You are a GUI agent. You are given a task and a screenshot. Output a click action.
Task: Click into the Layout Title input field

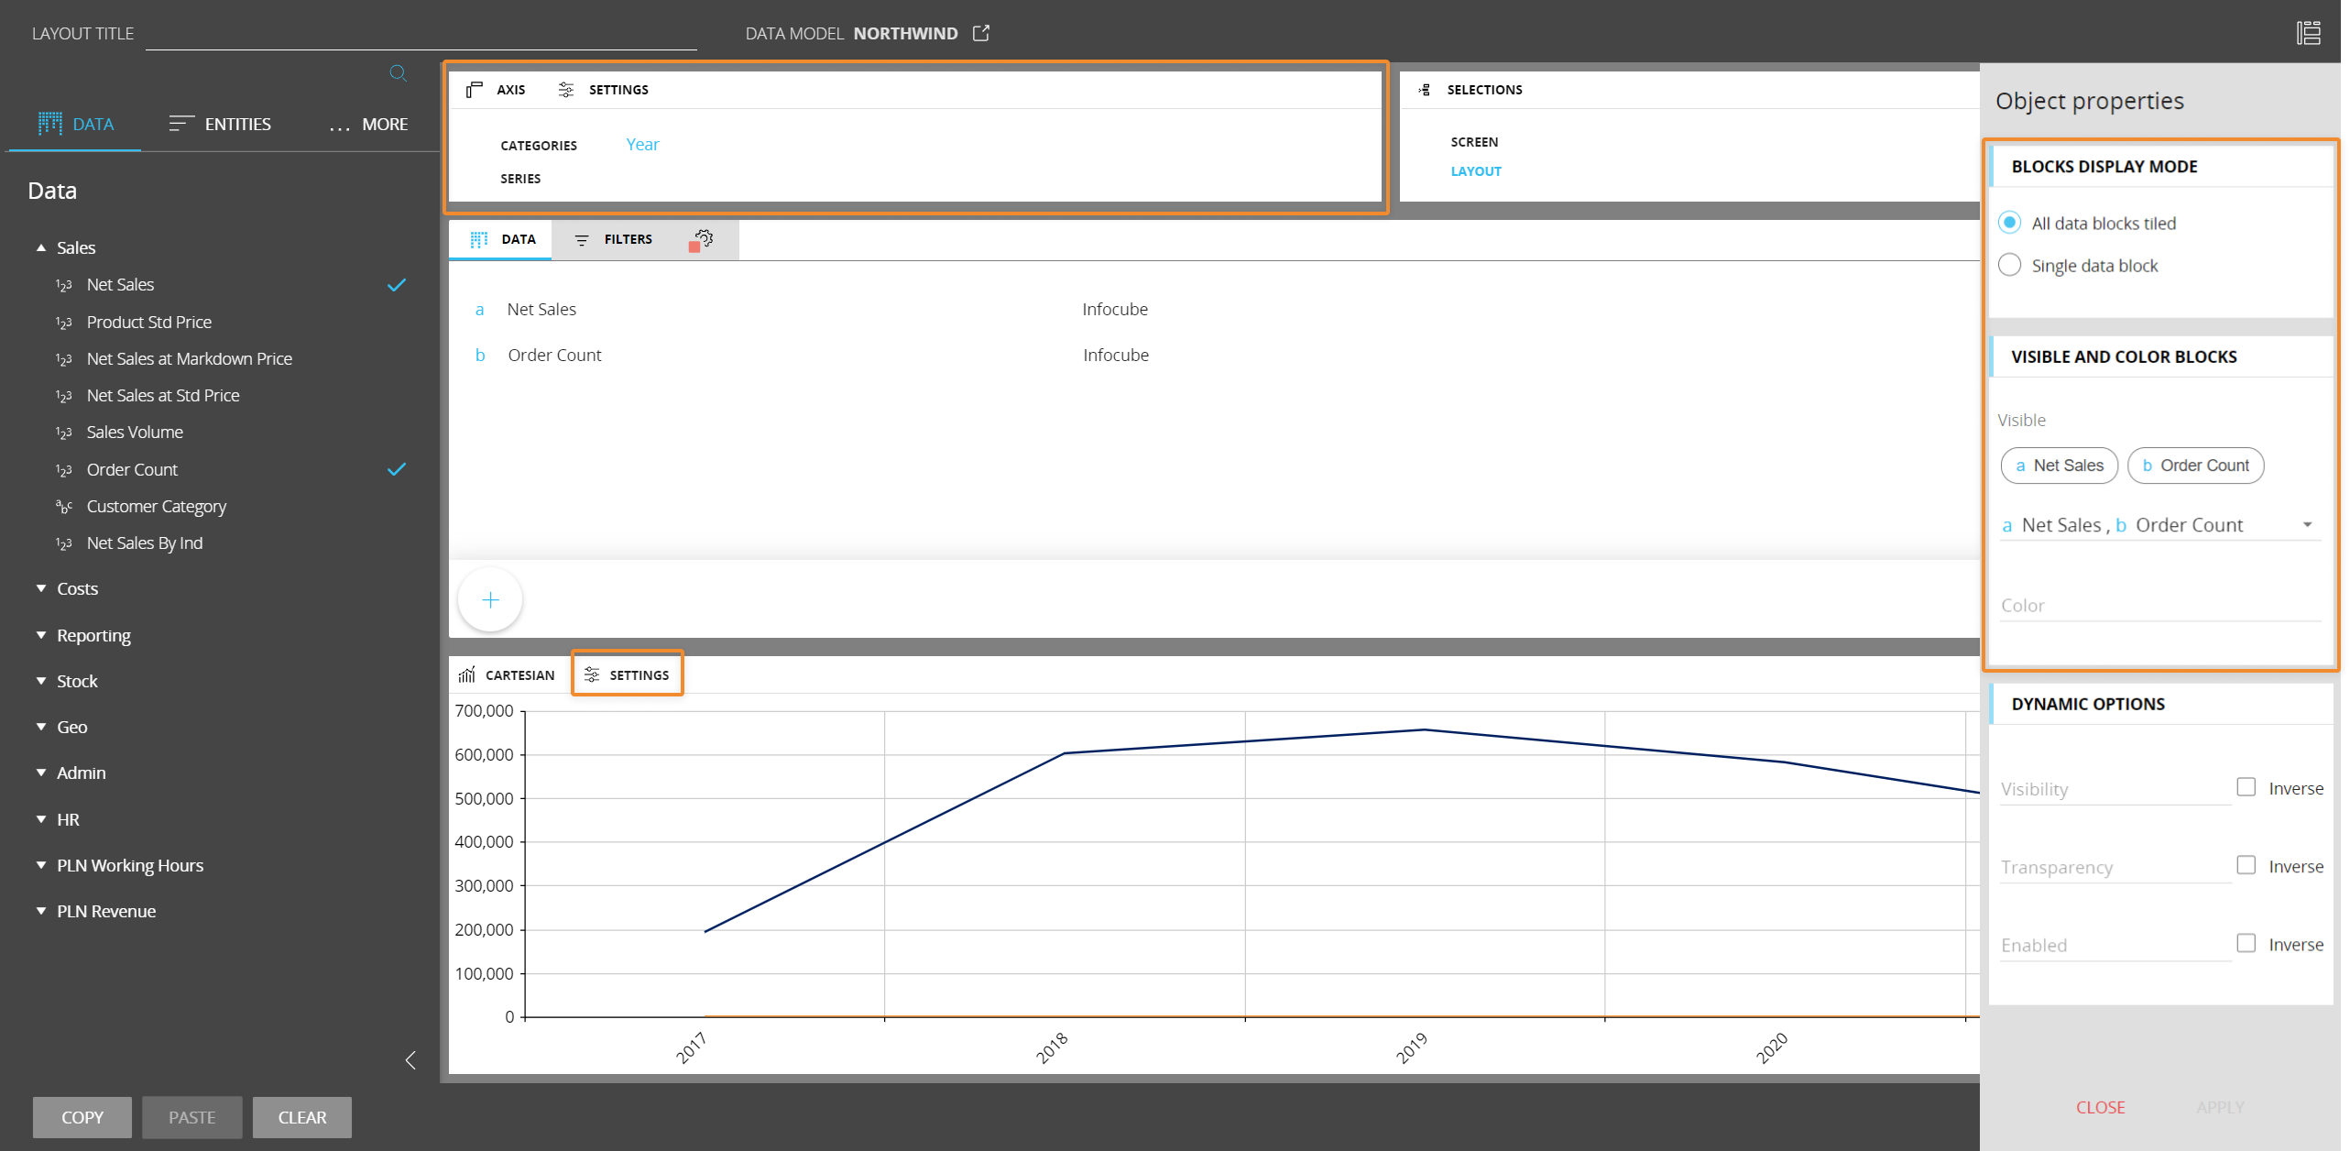point(421,35)
